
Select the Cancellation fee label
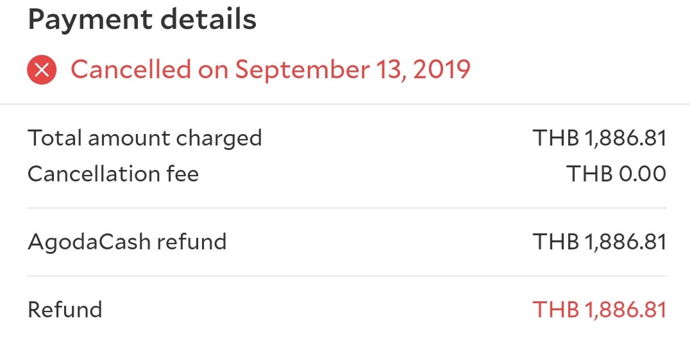pos(113,173)
